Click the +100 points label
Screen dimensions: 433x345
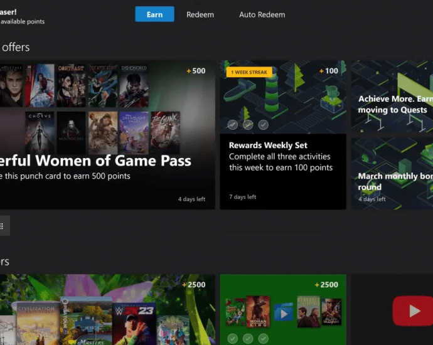(329, 71)
